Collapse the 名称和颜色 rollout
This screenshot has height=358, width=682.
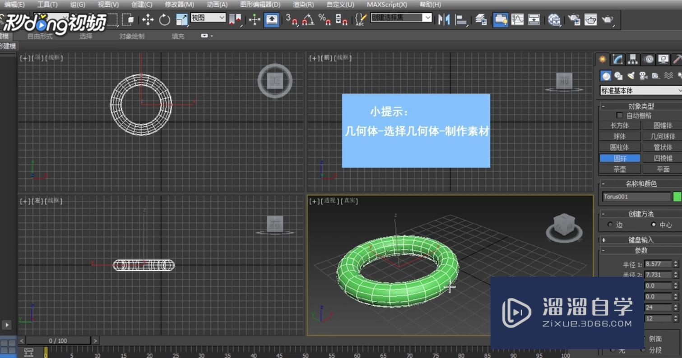(x=641, y=184)
